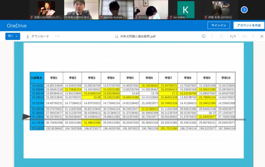Select the 佐藤篤@墨田区議会 video thumbnail
Viewport: 265px width, 167px height.
[81, 10]
